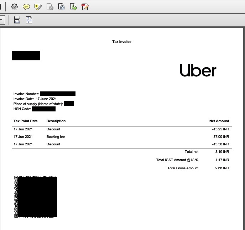This screenshot has height=230, width=245.
Task: Select the 8.19 INR total net value
Action: tap(222, 152)
